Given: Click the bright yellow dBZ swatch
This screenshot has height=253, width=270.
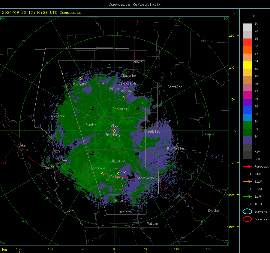Looking at the screenshot, I should 247,65.
